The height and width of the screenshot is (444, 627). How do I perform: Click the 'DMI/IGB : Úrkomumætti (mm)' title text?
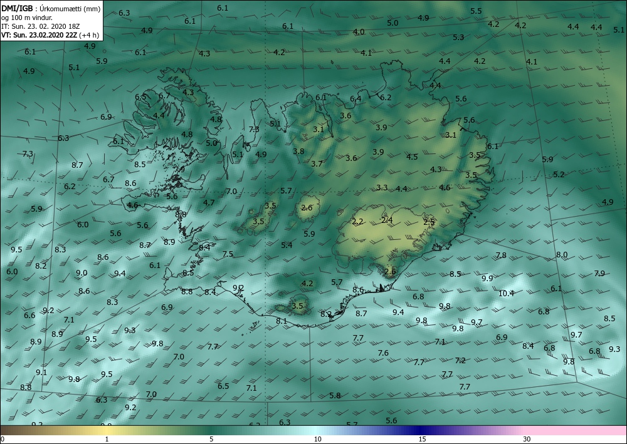(x=50, y=8)
